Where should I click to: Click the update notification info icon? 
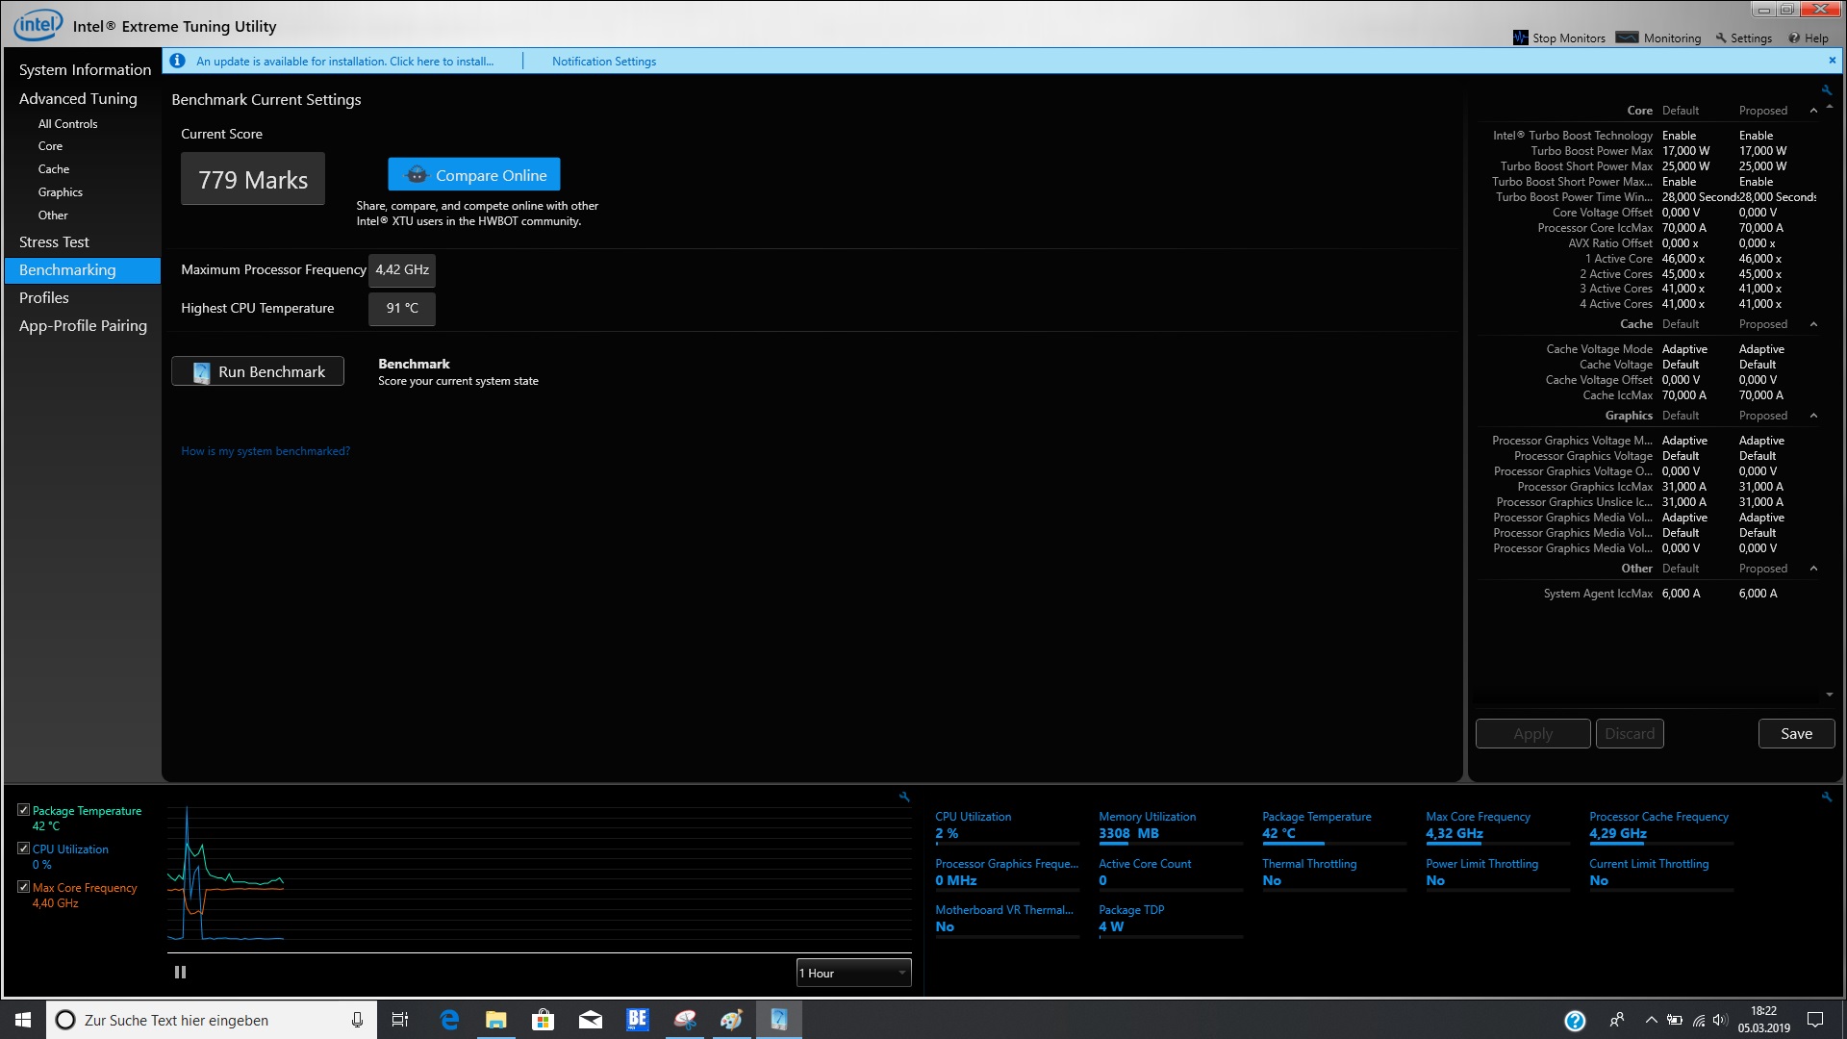tap(177, 61)
